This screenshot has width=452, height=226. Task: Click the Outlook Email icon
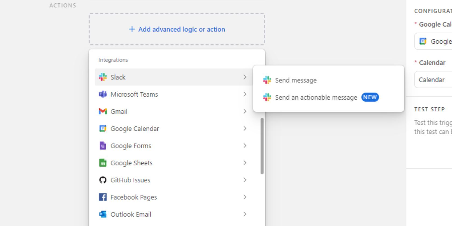point(103,214)
